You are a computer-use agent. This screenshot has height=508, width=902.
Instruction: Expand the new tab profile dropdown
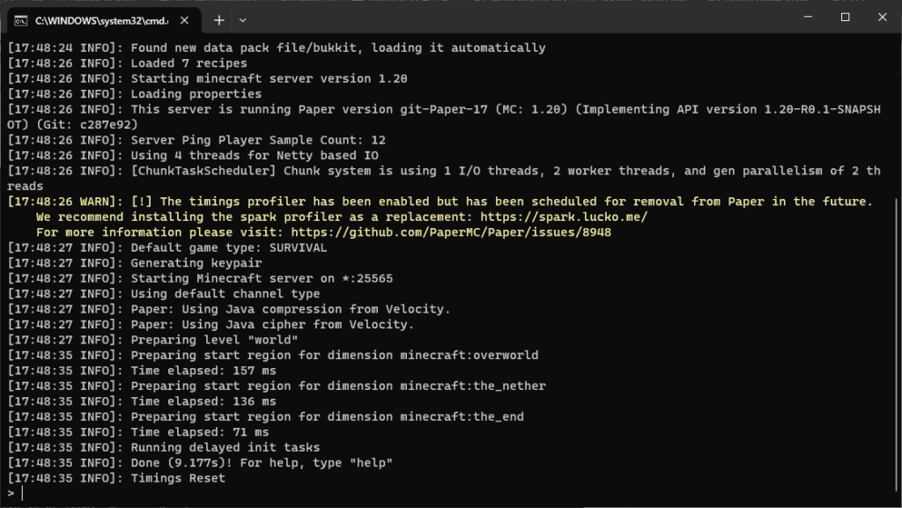pos(243,20)
